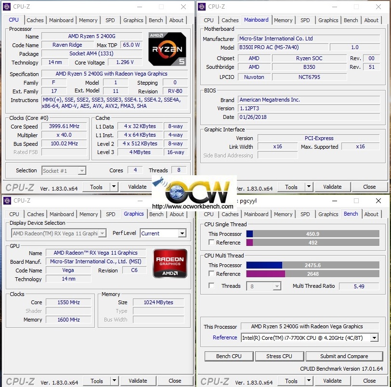Click the BIOS Version 1.12PT3 field
The height and width of the screenshot is (387, 391).
(309, 108)
